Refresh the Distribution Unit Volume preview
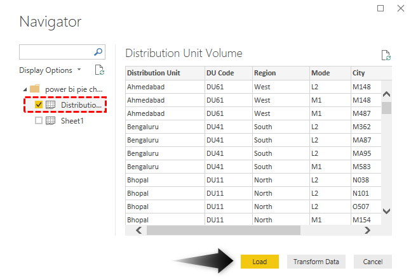This screenshot has height=280, width=411. tap(386, 55)
